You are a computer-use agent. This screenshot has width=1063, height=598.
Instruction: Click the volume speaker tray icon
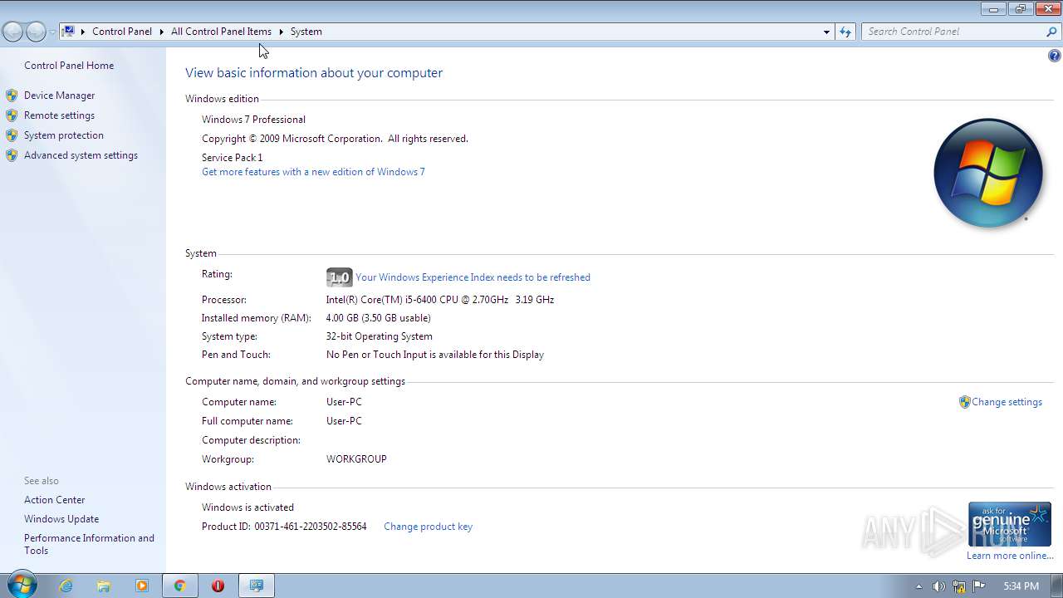pos(938,586)
